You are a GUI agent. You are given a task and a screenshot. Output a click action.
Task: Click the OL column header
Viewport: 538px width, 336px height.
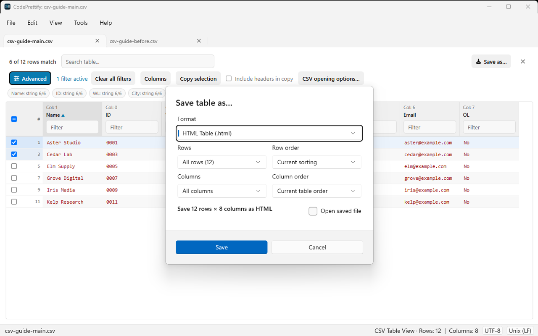[x=466, y=115]
